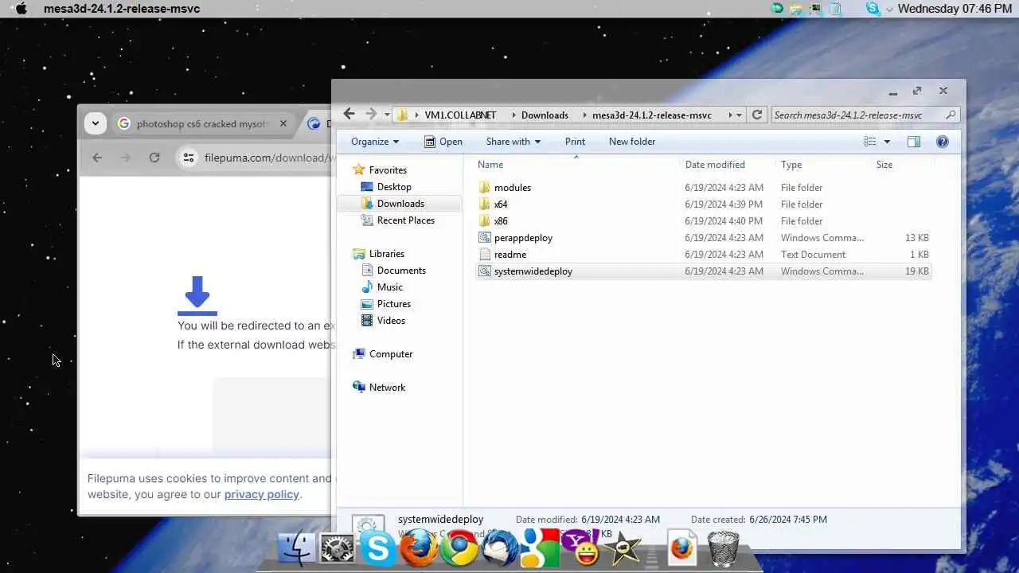
Task: Expand the view options dropdown arrow
Action: (887, 142)
